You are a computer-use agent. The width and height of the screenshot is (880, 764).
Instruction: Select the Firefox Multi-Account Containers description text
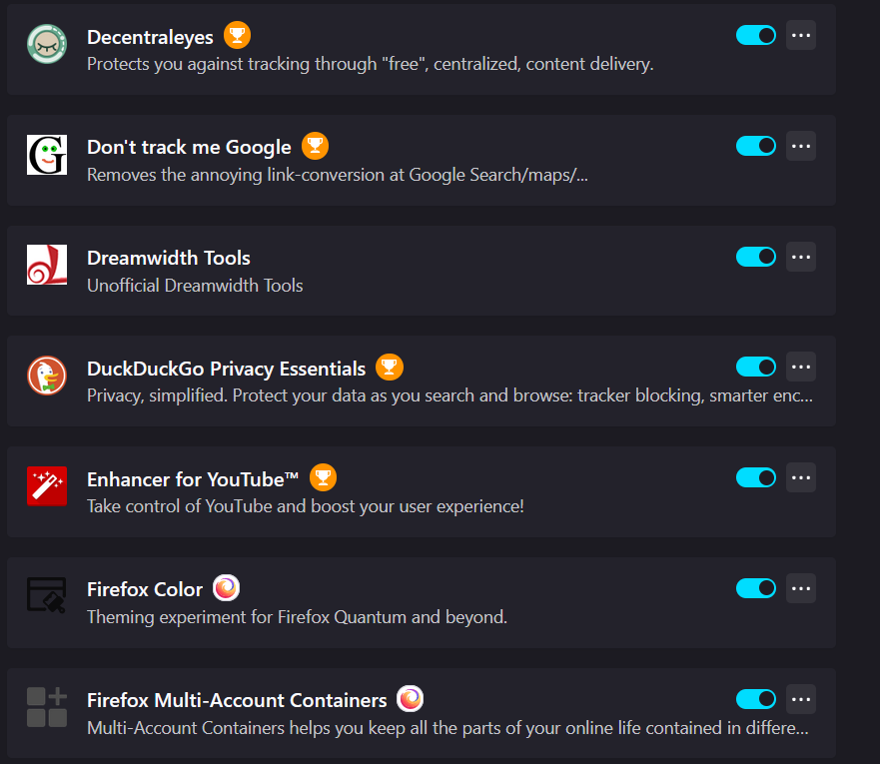click(x=447, y=728)
